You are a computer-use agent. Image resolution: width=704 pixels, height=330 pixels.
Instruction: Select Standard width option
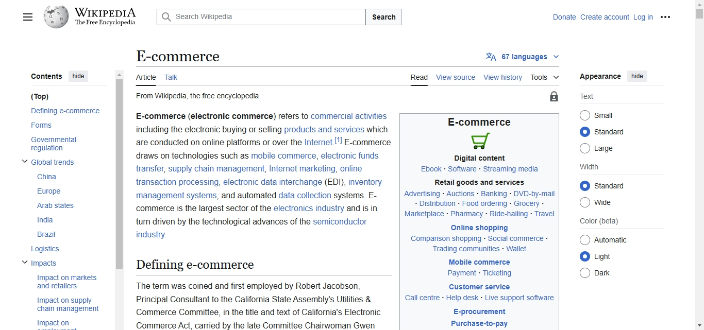[x=585, y=186]
